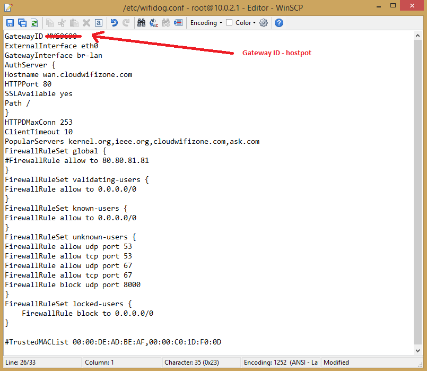Viewport: 427px width, 371px height.
Task: Open the Encoding dropdown
Action: tap(206, 23)
